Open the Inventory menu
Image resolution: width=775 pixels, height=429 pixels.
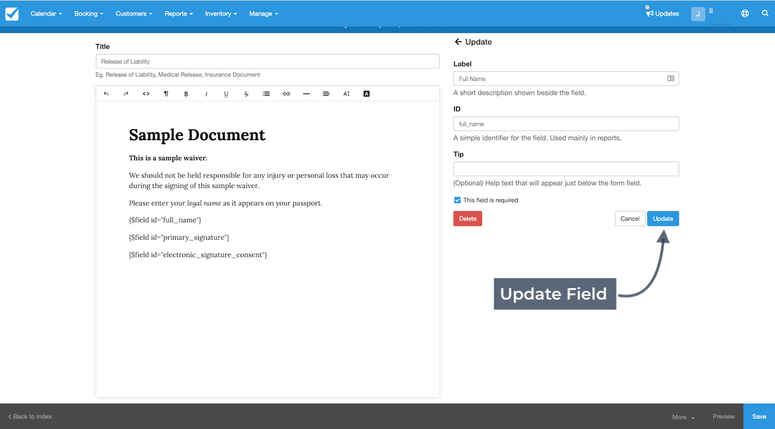click(221, 14)
